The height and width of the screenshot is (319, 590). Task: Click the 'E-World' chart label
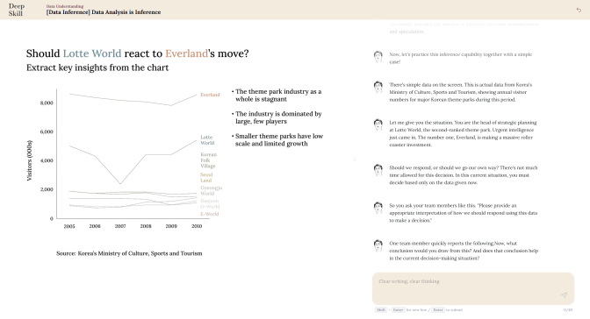tap(210, 214)
